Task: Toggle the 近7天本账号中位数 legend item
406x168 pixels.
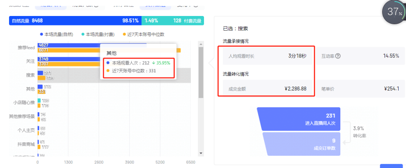Action: point(145,34)
